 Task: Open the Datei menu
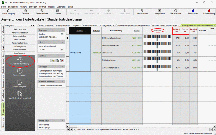[x=4, y=6]
